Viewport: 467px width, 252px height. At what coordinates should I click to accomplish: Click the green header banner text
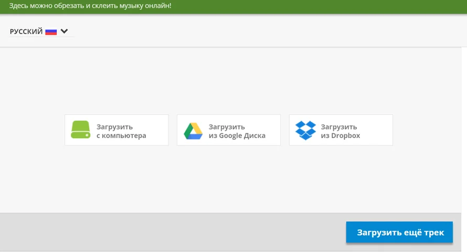[x=90, y=6]
